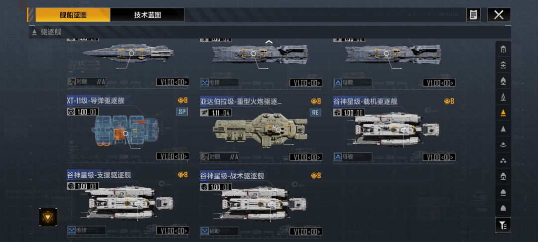The height and width of the screenshot is (242, 538).
Task: Open the 谷神星级-载机驱逐舰 blueprint title
Action: pos(365,102)
